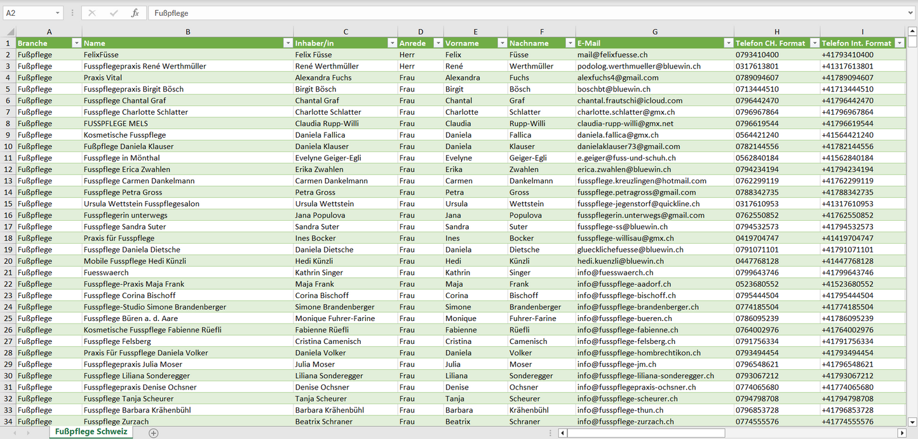The width and height of the screenshot is (918, 439).
Task: Open the Branche column filter dropdown
Action: point(76,43)
